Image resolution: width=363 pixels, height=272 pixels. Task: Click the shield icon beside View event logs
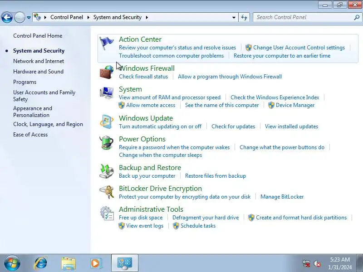121,226
